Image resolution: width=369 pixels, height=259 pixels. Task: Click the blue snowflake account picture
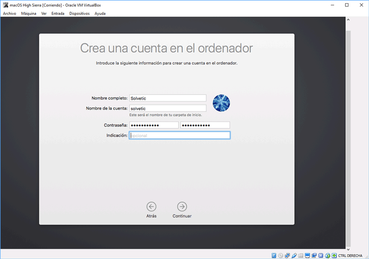click(221, 103)
